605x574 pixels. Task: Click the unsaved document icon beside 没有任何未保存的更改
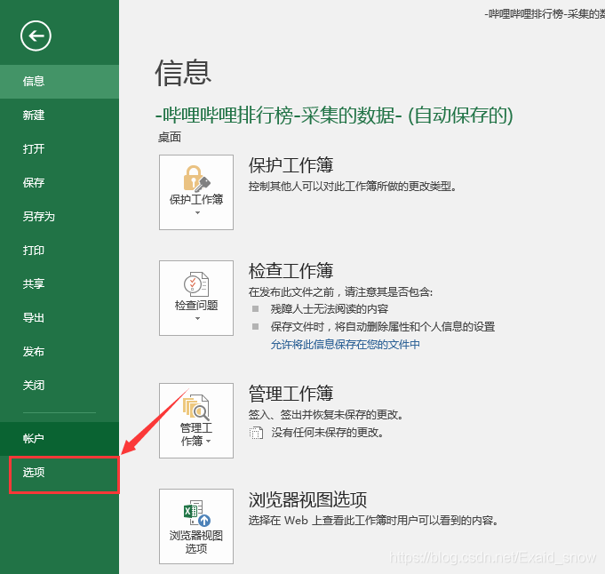[256, 433]
